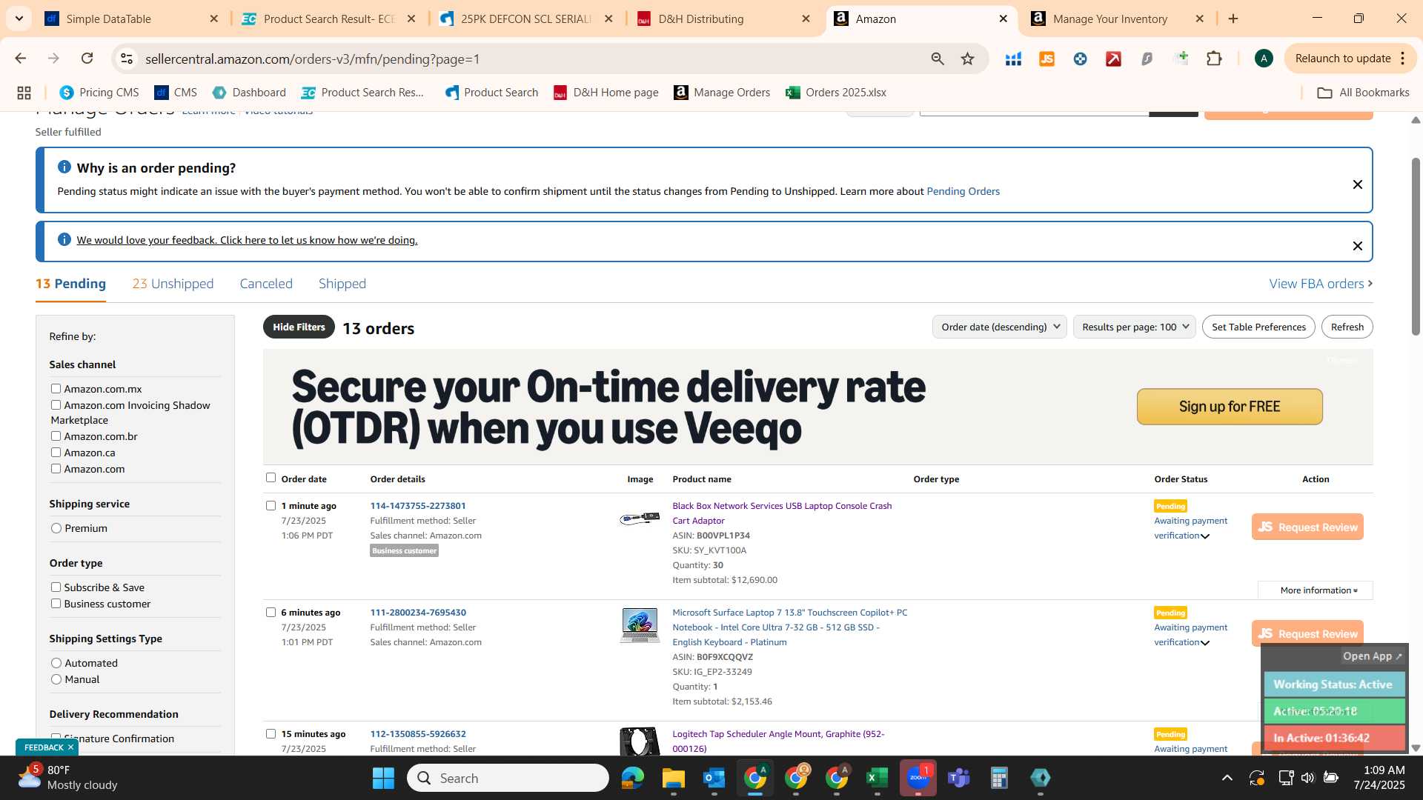The width and height of the screenshot is (1423, 800).
Task: Tick the Amazon.com.br checkbox
Action: [x=56, y=436]
